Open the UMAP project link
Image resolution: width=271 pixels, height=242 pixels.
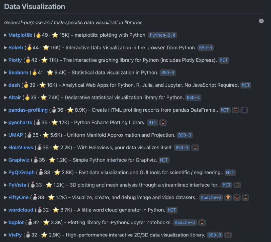click(16, 135)
